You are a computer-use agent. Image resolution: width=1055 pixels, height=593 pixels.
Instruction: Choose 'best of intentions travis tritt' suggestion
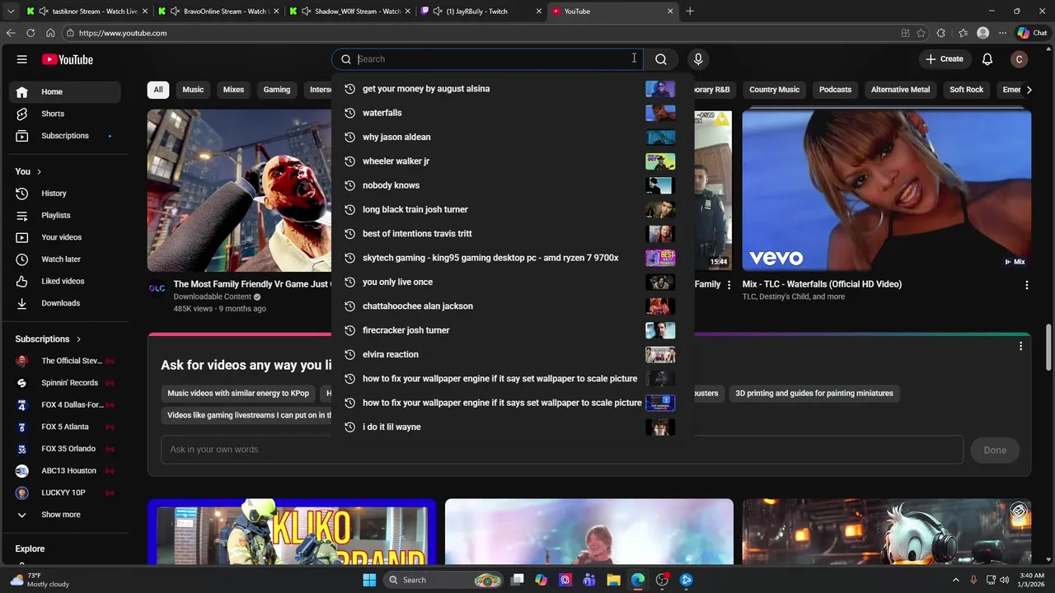click(x=512, y=234)
